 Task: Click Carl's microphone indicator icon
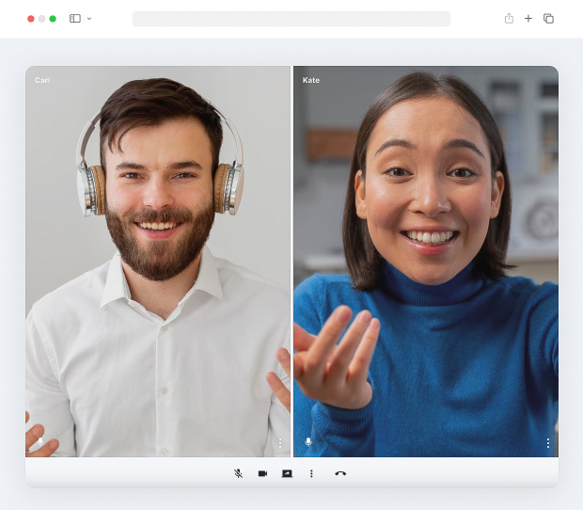[x=40, y=441]
